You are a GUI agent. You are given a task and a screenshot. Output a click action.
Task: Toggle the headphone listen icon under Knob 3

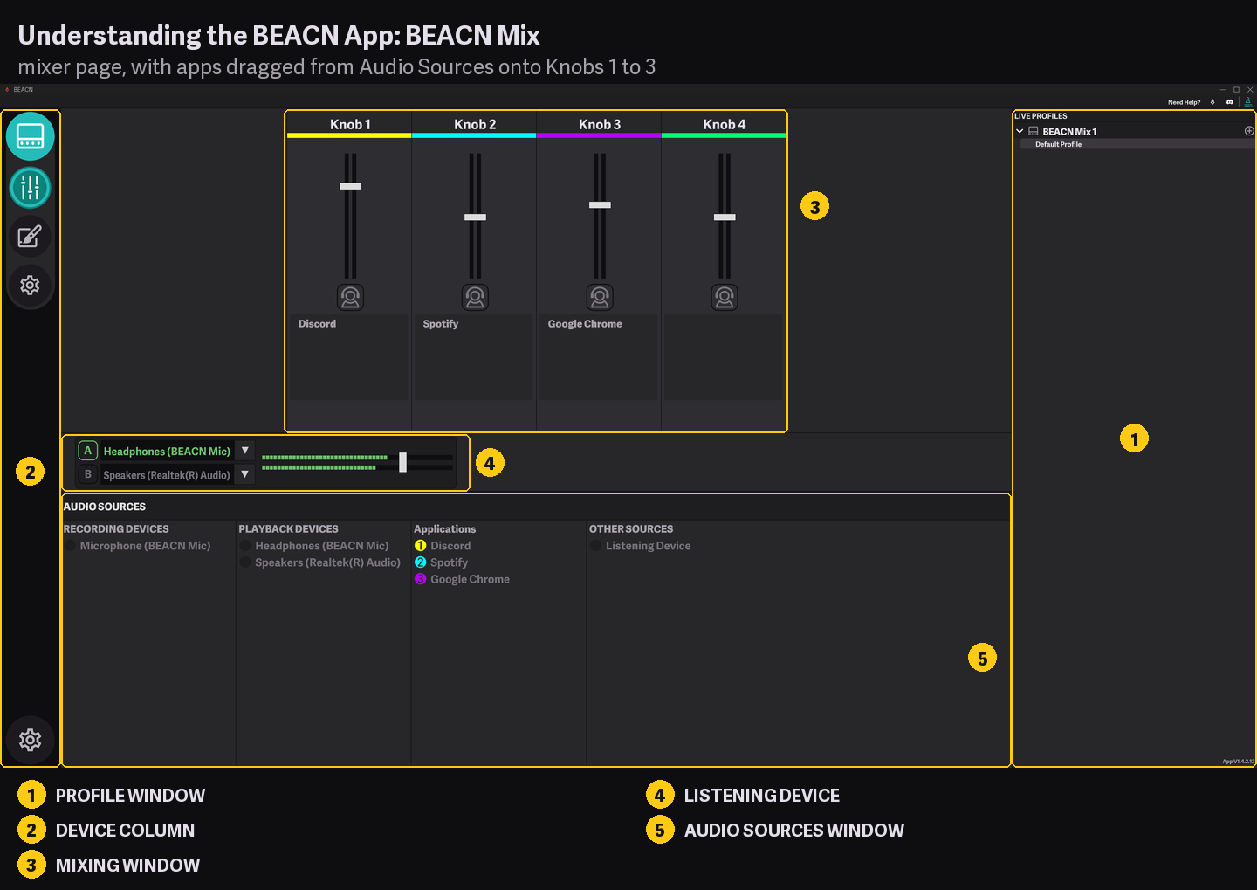(x=600, y=297)
